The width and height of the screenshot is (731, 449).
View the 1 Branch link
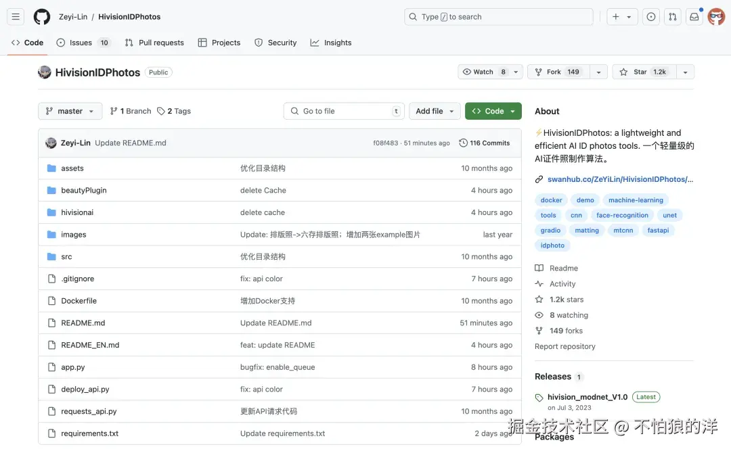pos(131,111)
